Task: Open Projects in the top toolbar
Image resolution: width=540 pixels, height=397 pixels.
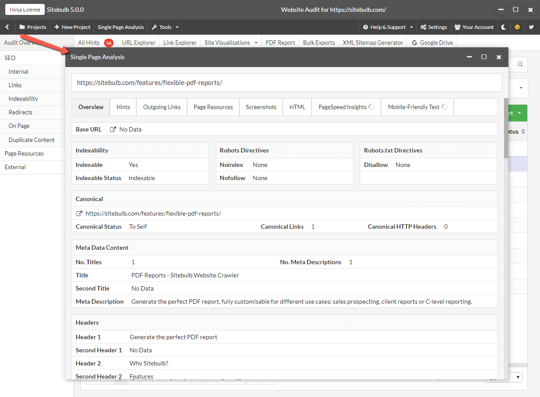Action: 32,27
